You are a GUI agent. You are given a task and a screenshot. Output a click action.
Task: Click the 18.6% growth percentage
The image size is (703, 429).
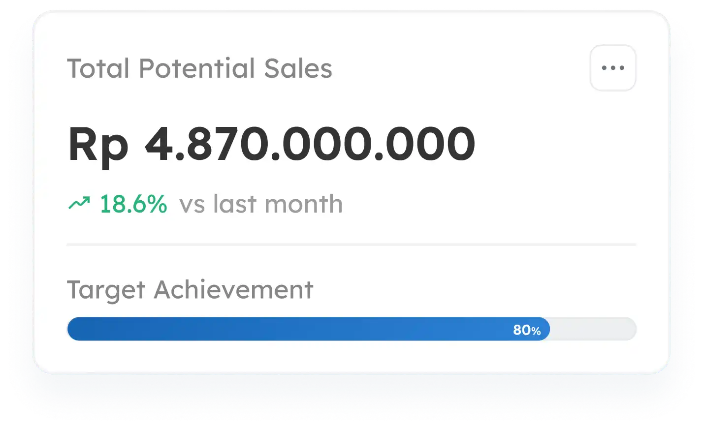point(133,204)
